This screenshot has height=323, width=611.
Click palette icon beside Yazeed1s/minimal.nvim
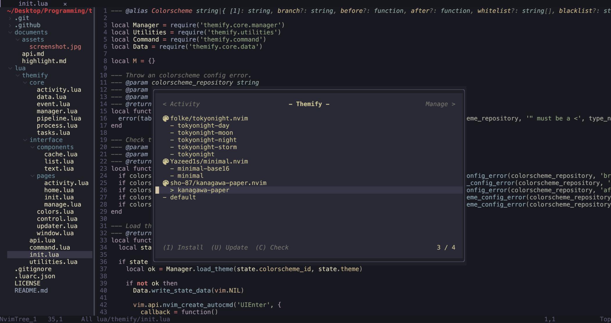[x=166, y=161]
